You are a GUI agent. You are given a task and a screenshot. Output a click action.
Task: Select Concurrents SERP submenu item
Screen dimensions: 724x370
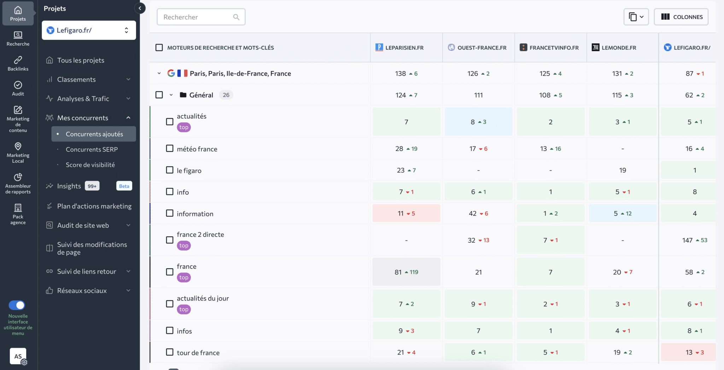(x=92, y=149)
